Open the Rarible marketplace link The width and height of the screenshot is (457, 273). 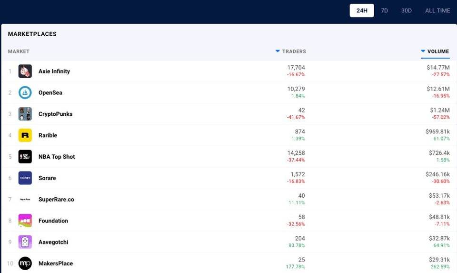48,135
